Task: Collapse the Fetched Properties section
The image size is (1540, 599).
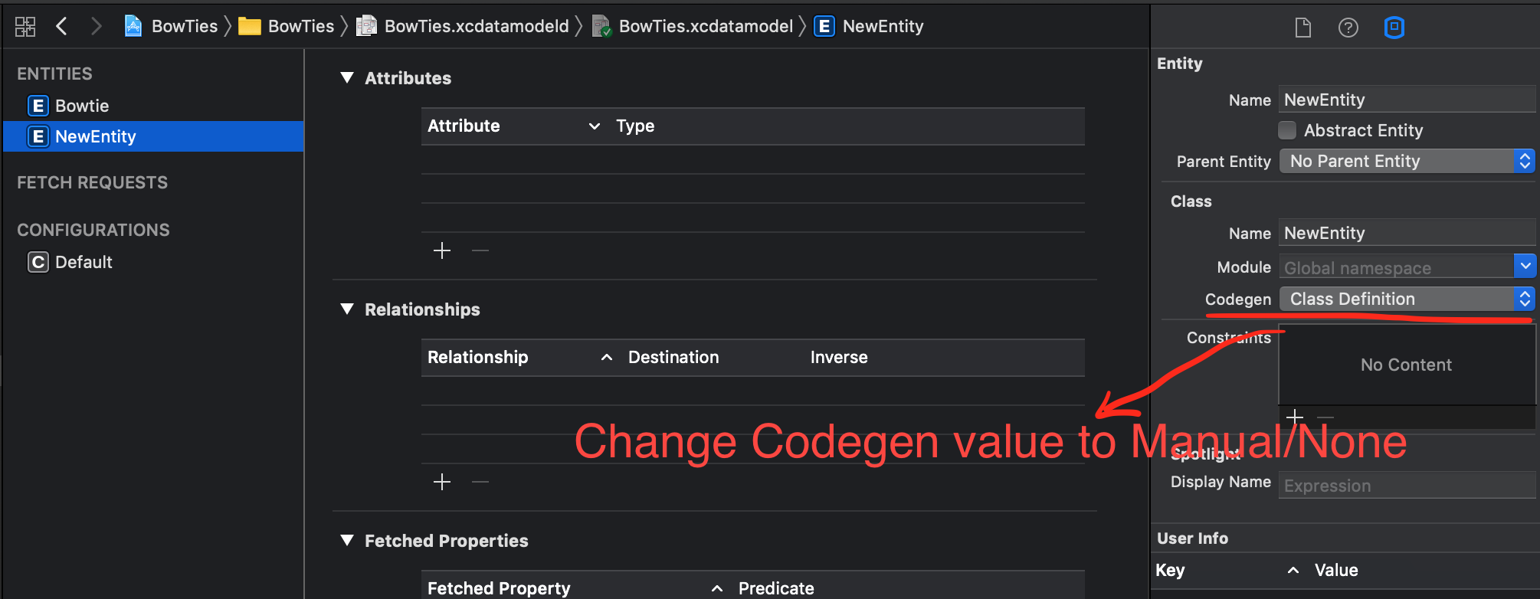Action: tap(347, 541)
